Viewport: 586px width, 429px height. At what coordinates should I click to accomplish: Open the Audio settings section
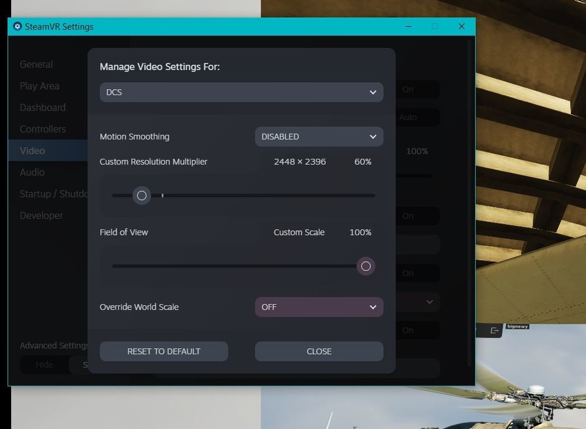(x=32, y=172)
